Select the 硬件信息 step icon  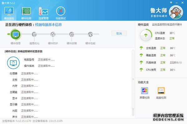click(16, 34)
